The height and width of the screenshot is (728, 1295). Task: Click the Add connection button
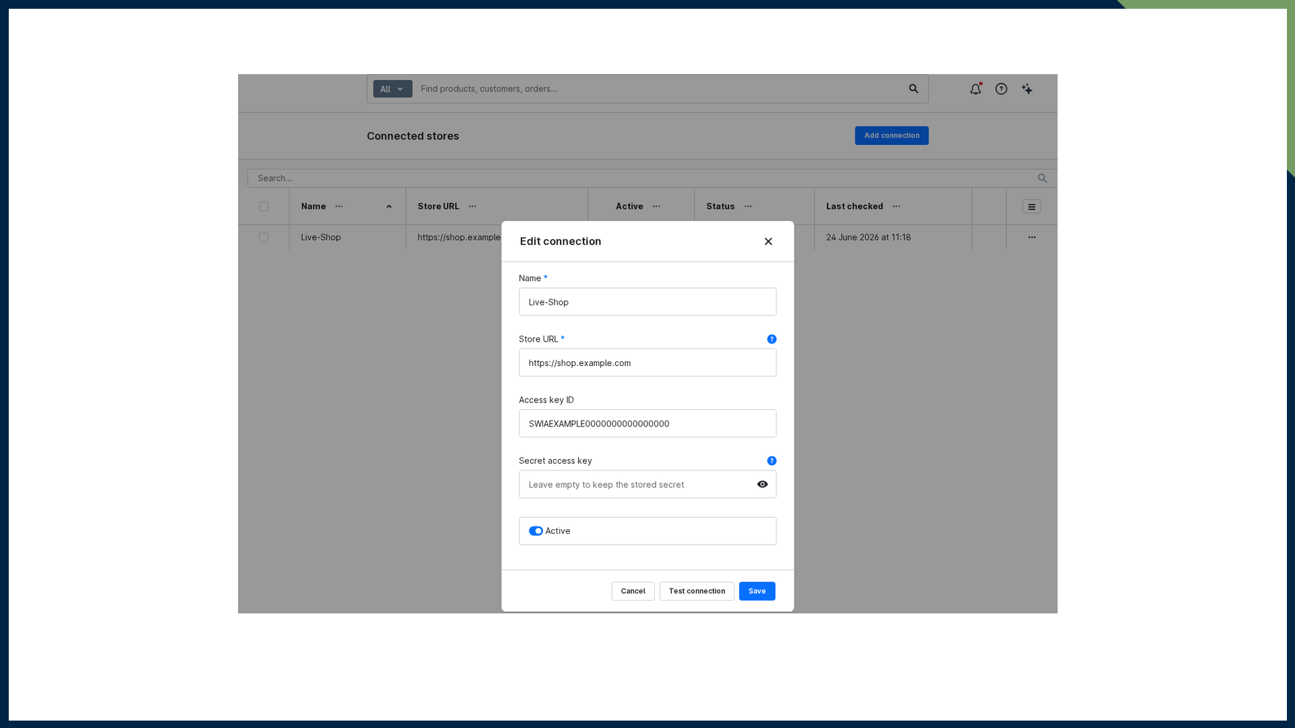892,135
